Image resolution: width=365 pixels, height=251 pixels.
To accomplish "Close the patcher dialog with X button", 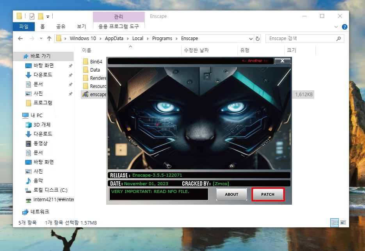I will tap(282, 61).
